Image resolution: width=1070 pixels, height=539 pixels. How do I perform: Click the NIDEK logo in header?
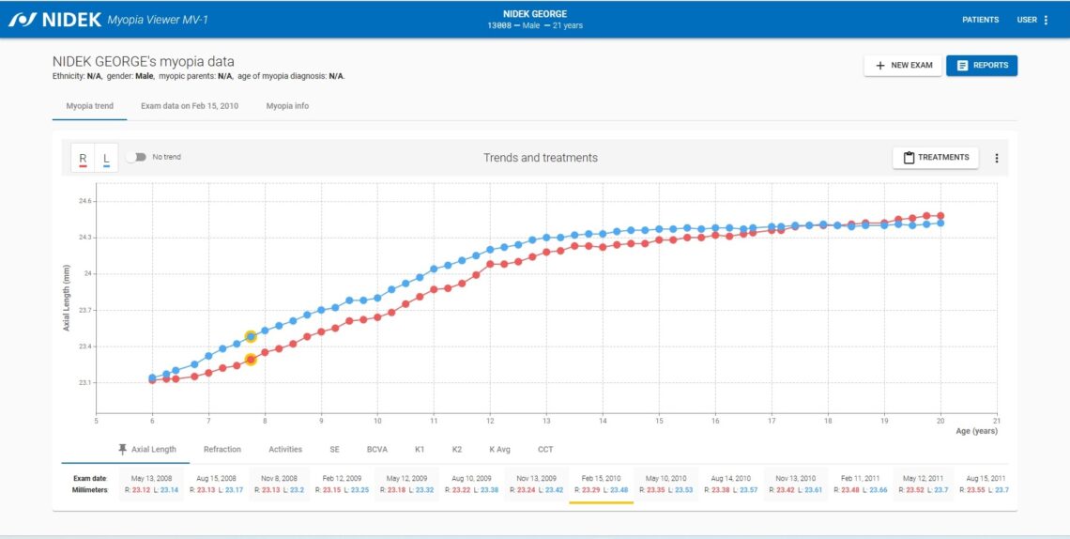(x=55, y=20)
